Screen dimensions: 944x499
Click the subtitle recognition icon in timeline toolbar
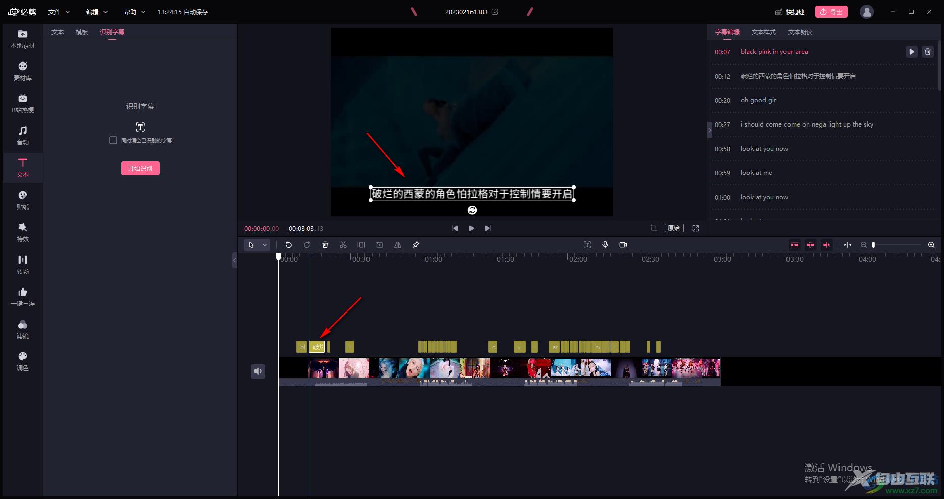(x=587, y=245)
